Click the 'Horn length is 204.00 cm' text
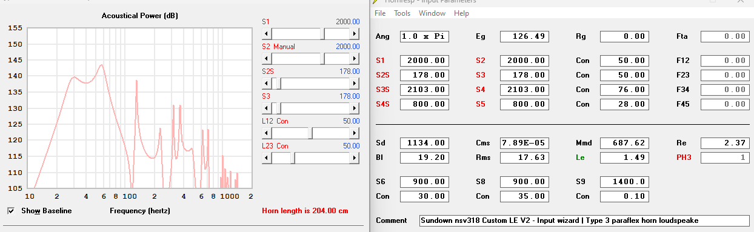Screen dimensions: 754x232 point(305,211)
